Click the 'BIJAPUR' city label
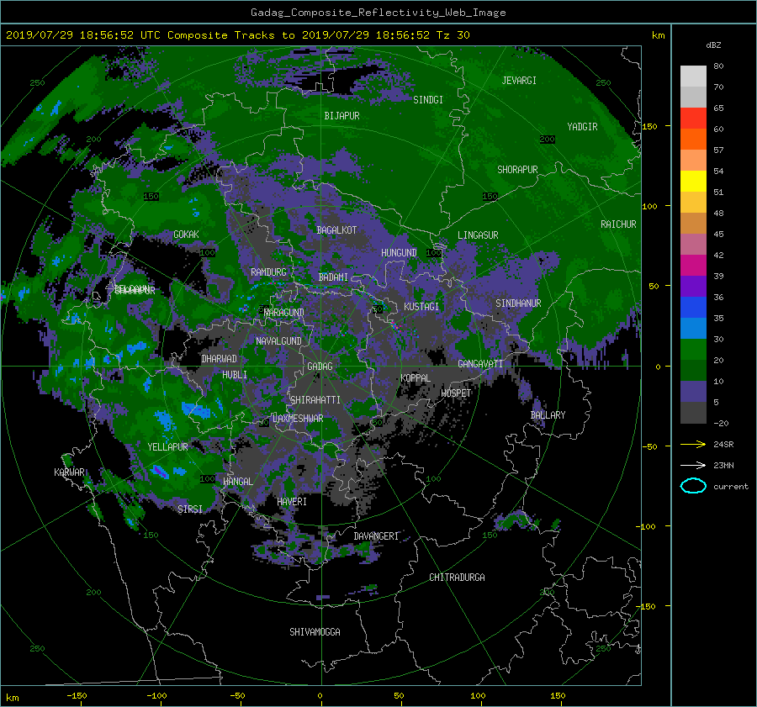The image size is (757, 707). 341,116
